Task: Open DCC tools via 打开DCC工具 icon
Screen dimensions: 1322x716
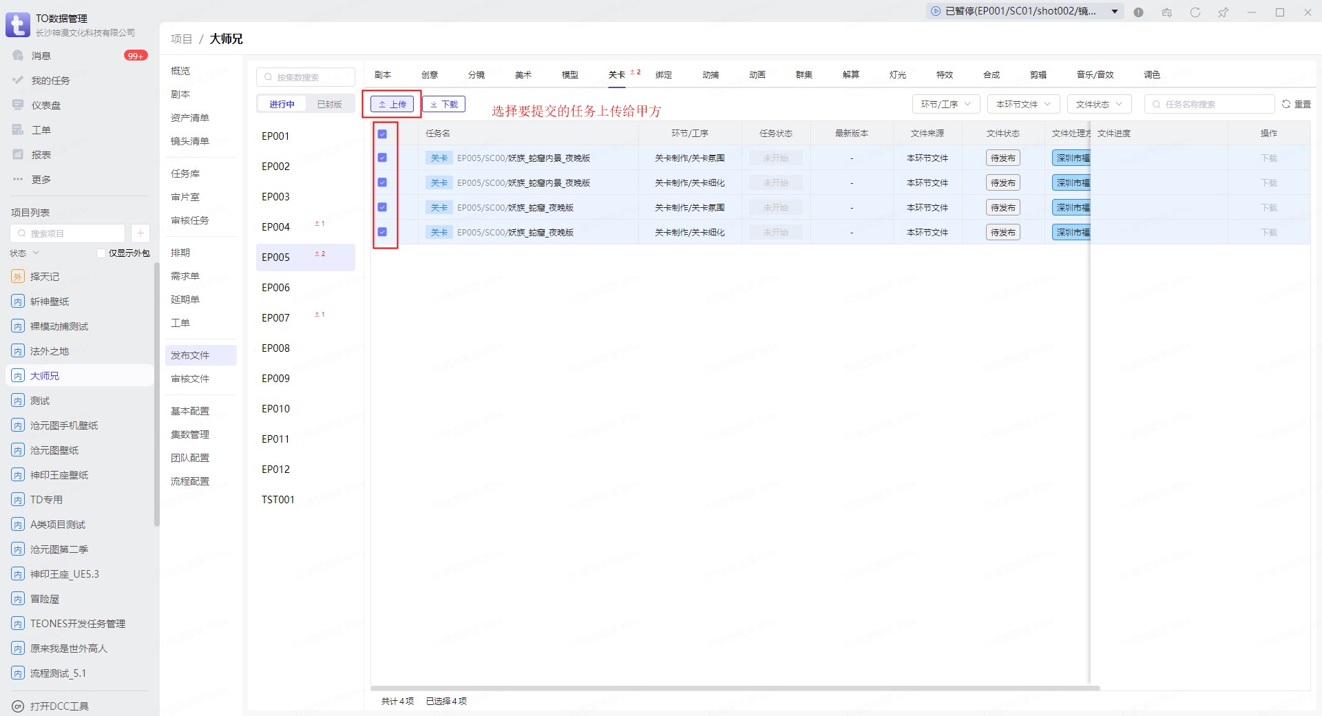Action: [18, 706]
